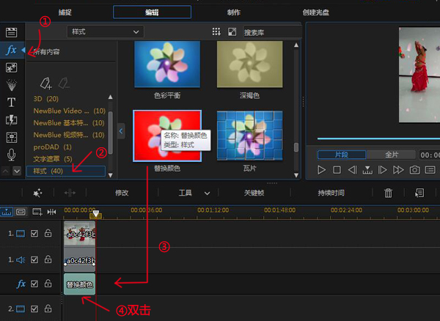Screen dimensions: 440x321
Task: Select the 替换颜色 effect thumbnail
Action: tap(167, 136)
